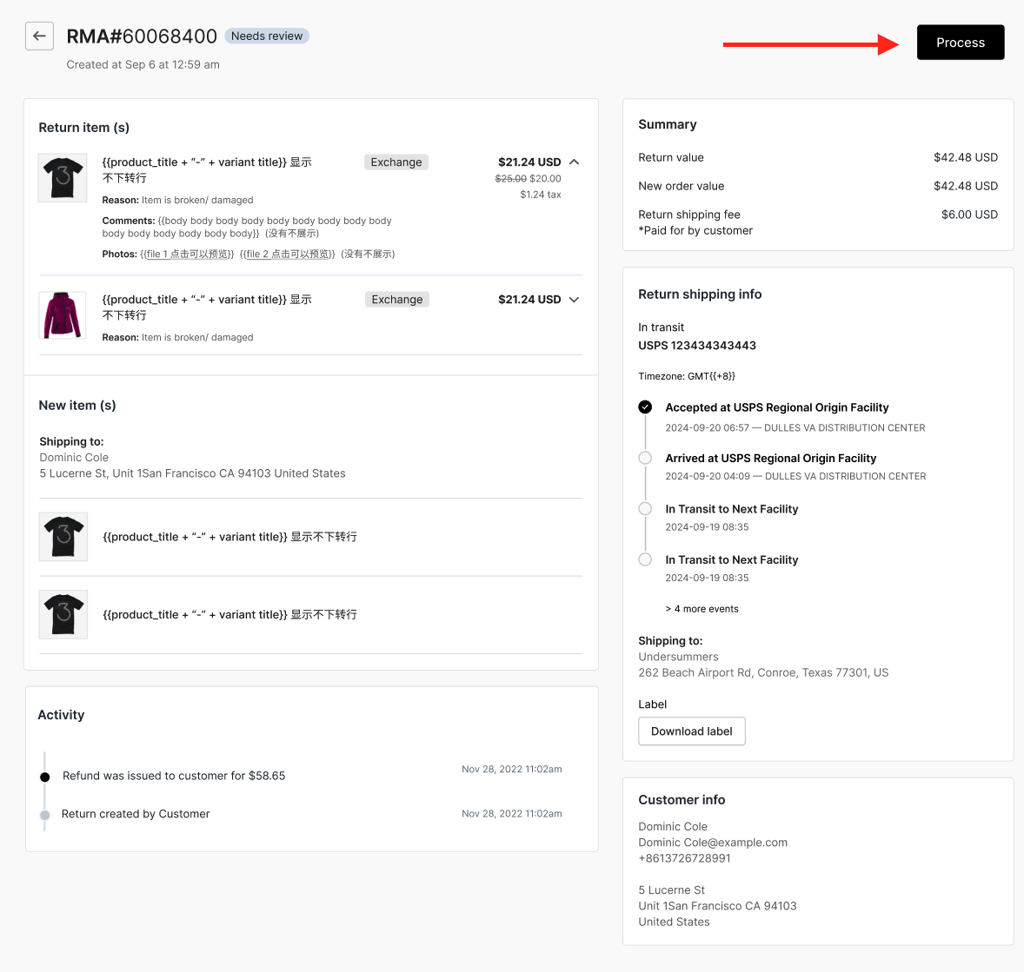Screen dimensions: 1024x972
Task: Click the Exchange tag on first return item
Action: [396, 162]
